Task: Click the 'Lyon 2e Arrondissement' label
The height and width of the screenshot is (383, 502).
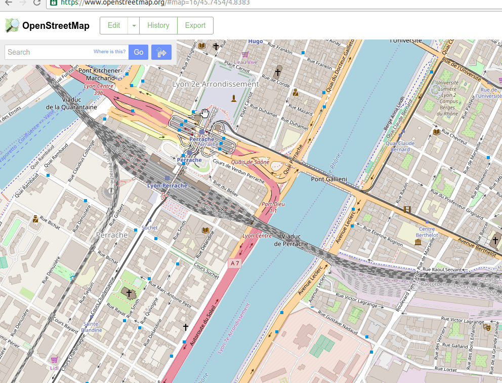Action: (x=216, y=84)
